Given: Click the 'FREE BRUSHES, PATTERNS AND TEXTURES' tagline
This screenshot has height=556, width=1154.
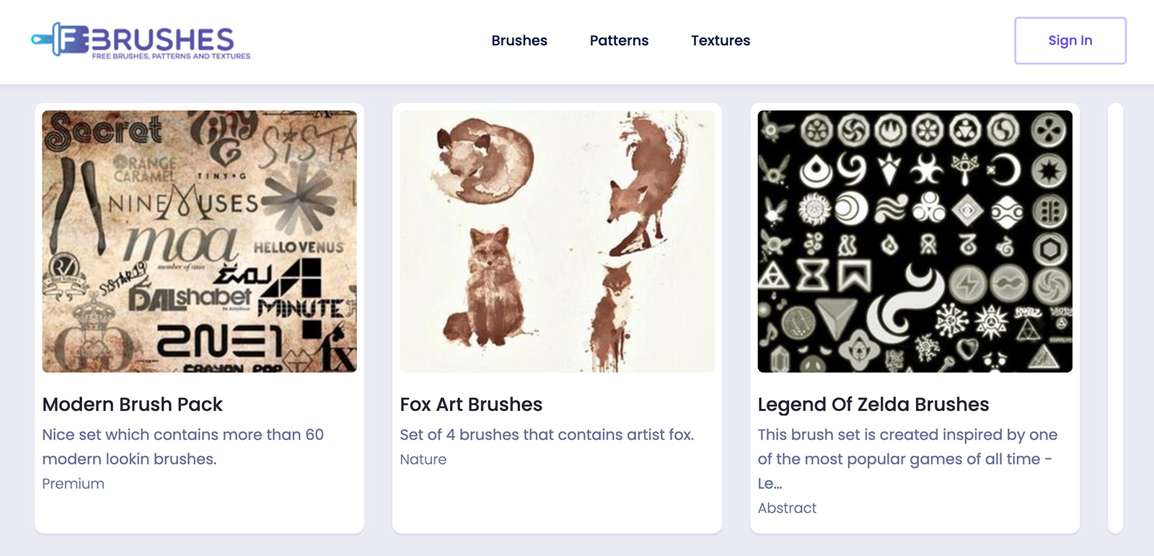Looking at the screenshot, I should pyautogui.click(x=171, y=56).
